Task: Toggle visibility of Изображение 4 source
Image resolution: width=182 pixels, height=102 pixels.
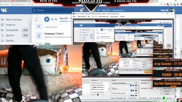Action: (x=93, y=87)
